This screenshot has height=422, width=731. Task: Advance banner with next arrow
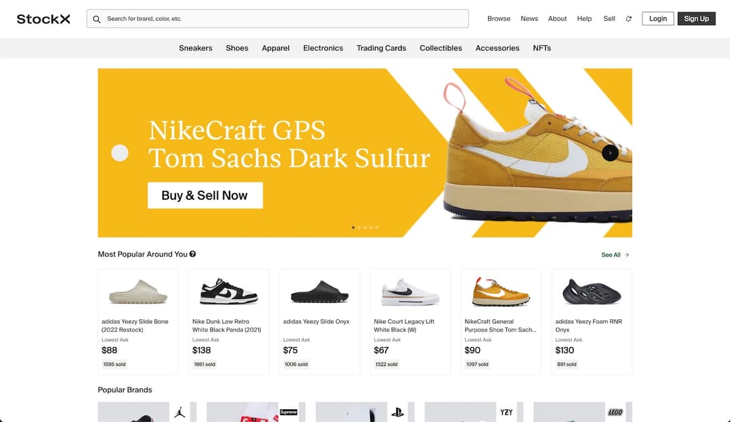tap(610, 154)
